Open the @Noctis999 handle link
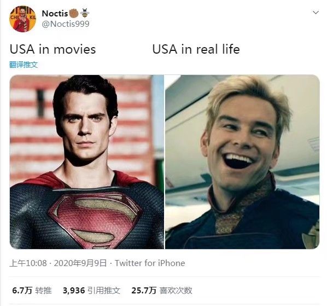327x306 pixels. pos(66,24)
